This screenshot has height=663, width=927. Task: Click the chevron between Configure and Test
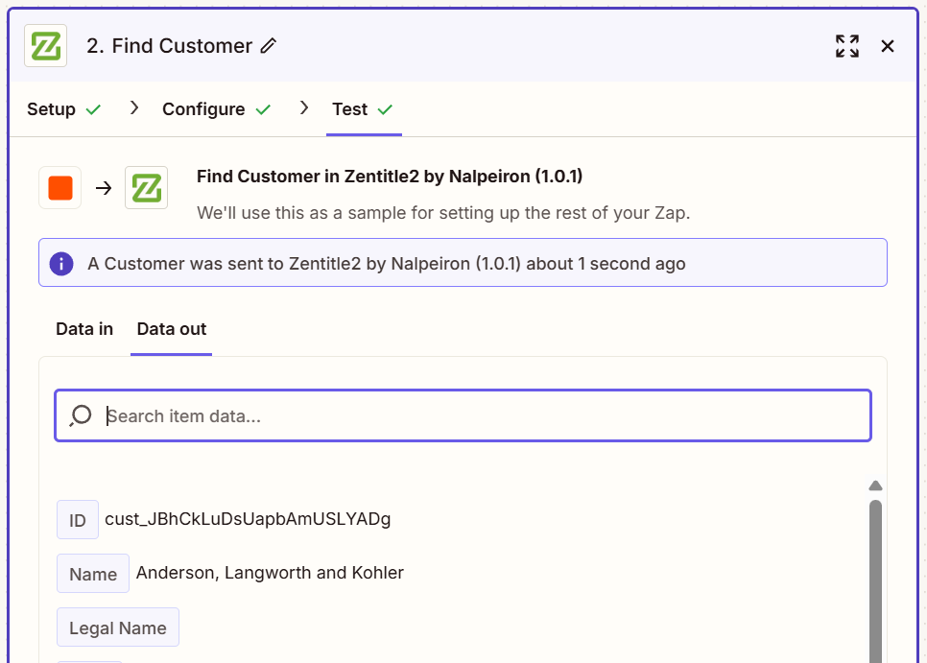[x=304, y=108]
